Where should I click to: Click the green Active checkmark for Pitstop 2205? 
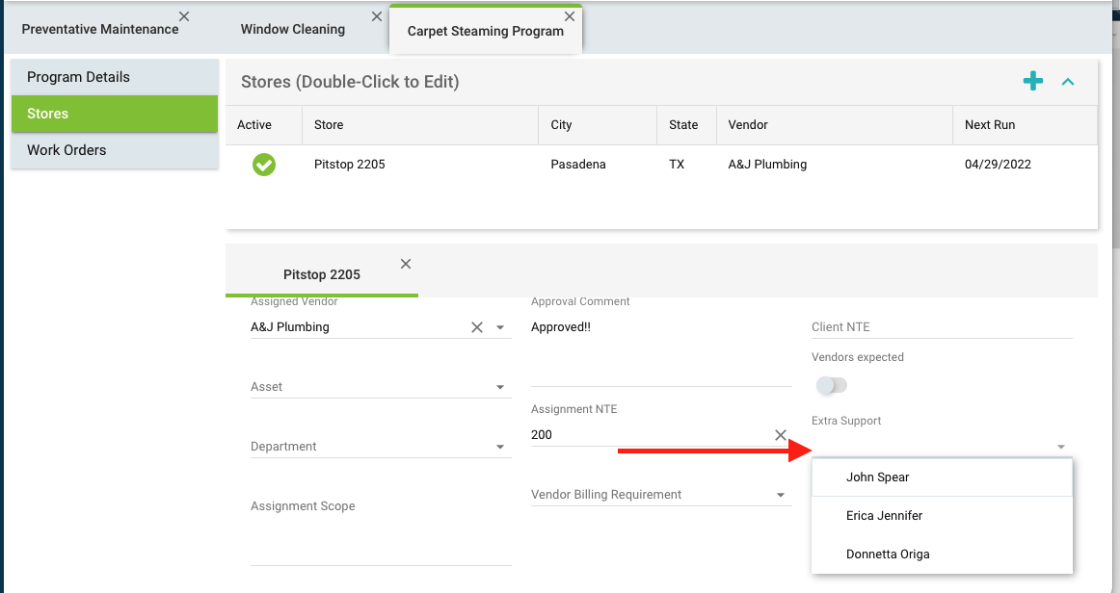click(264, 165)
